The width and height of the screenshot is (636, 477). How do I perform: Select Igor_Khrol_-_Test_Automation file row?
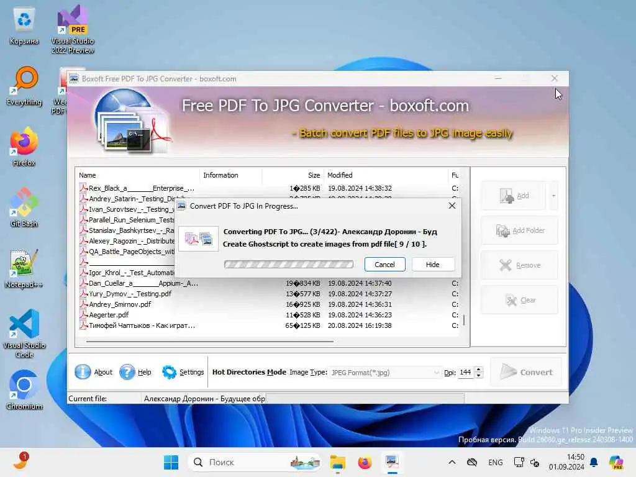pos(127,273)
